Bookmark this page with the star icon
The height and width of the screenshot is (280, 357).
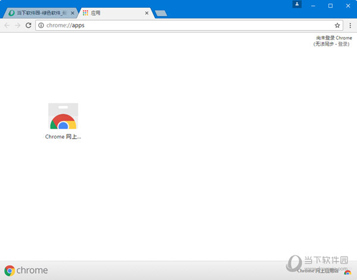pyautogui.click(x=337, y=26)
